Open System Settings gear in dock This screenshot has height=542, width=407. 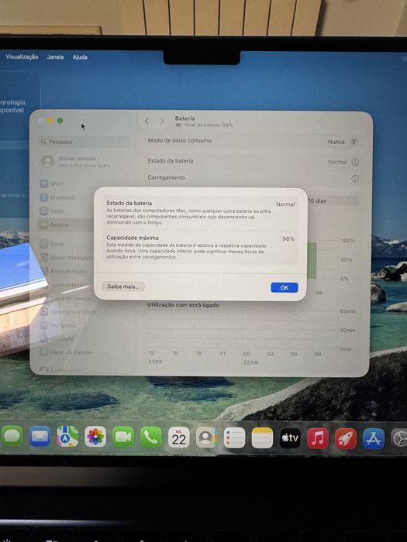[x=399, y=439]
